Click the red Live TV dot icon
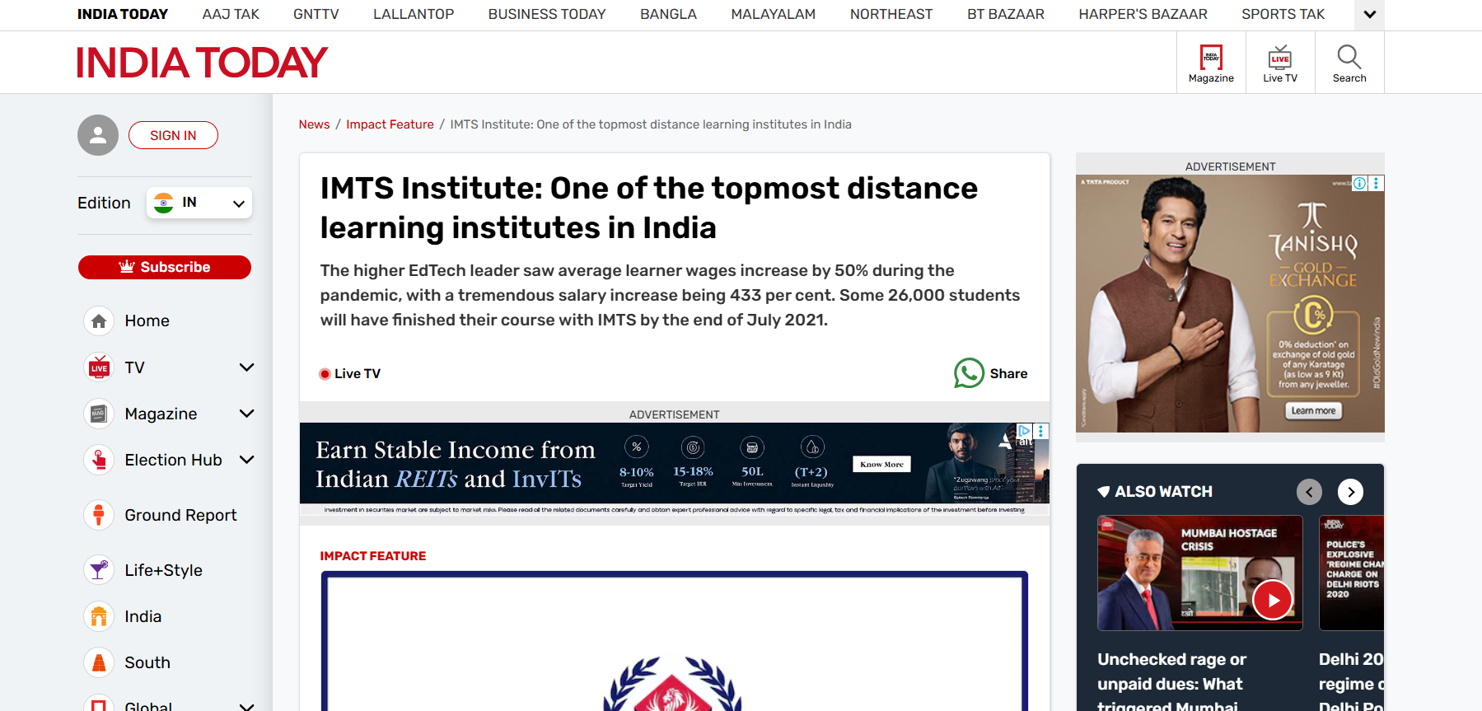Image resolution: width=1482 pixels, height=711 pixels. click(325, 374)
